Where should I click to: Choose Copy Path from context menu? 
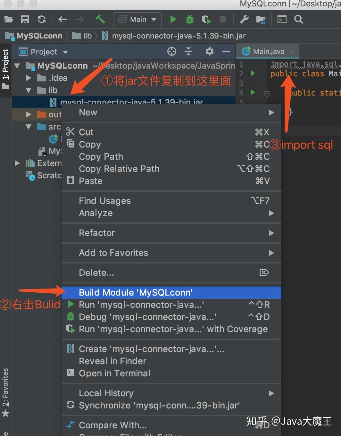coord(101,156)
